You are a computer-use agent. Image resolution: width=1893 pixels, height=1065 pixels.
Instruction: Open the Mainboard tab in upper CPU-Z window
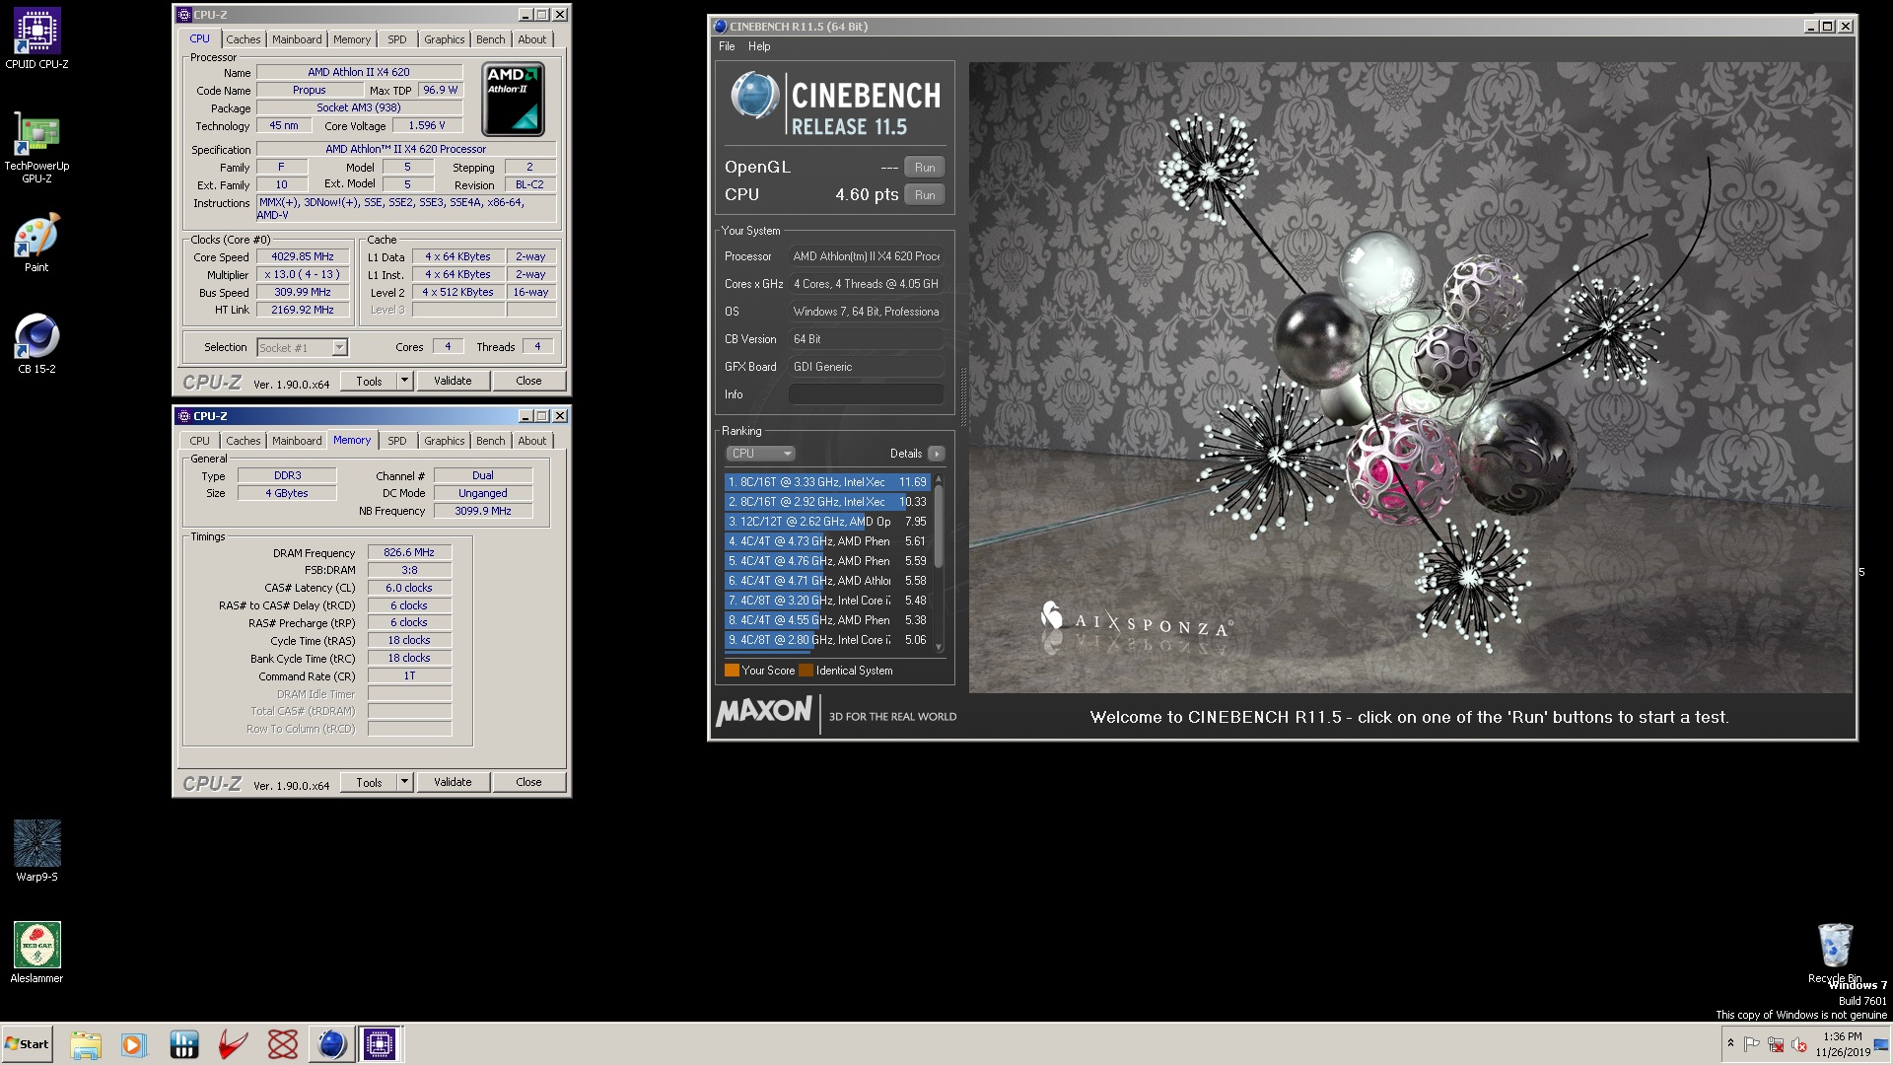pos(297,39)
